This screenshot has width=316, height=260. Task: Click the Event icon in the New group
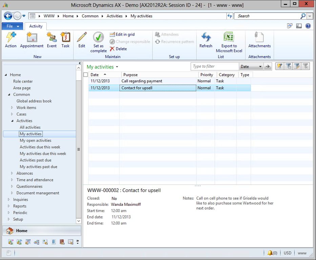(x=52, y=37)
